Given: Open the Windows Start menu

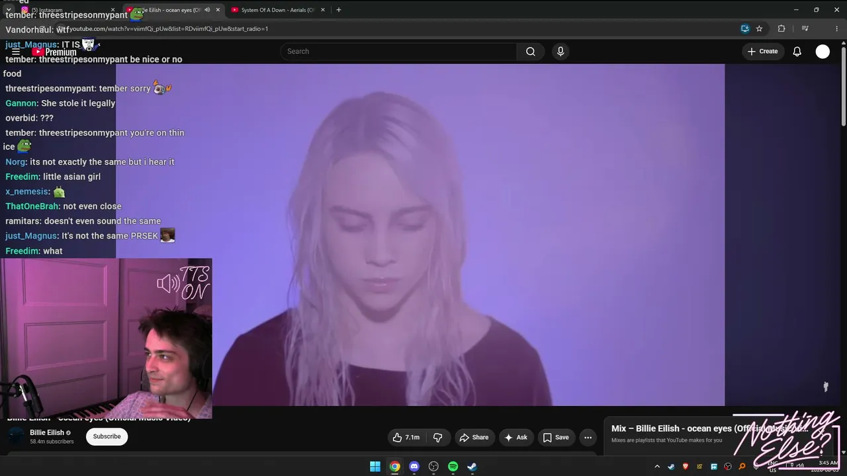Looking at the screenshot, I should coord(375,467).
